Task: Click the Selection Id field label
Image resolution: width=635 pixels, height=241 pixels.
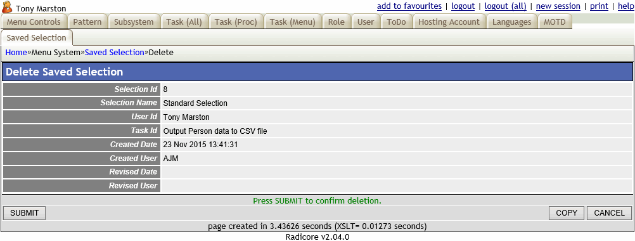Action: [x=136, y=89]
